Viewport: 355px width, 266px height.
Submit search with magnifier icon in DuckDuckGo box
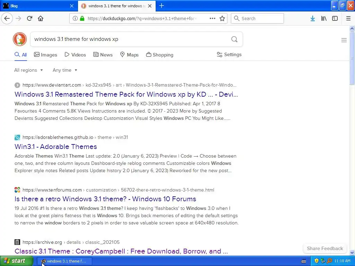pyautogui.click(x=234, y=39)
